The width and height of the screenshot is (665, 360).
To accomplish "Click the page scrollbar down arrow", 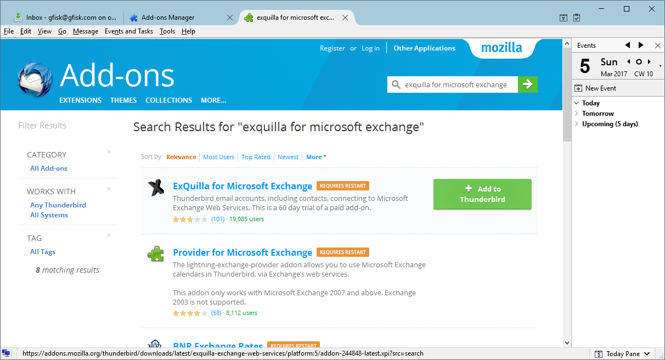I will click(x=567, y=342).
